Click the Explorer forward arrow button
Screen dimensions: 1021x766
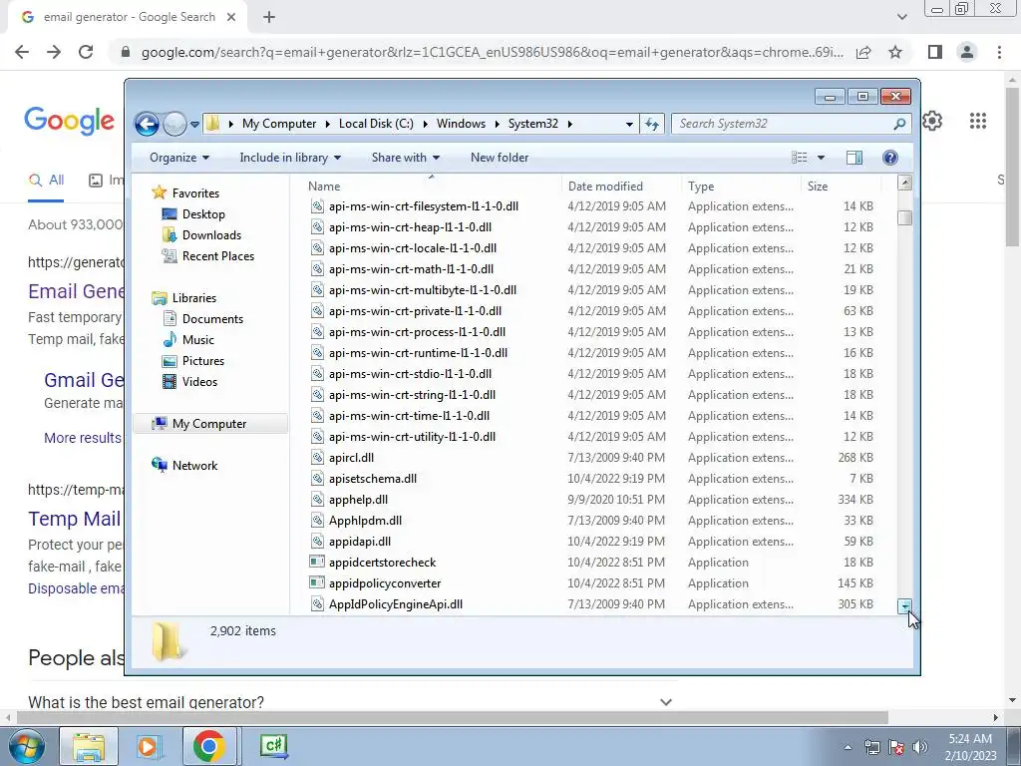click(174, 124)
